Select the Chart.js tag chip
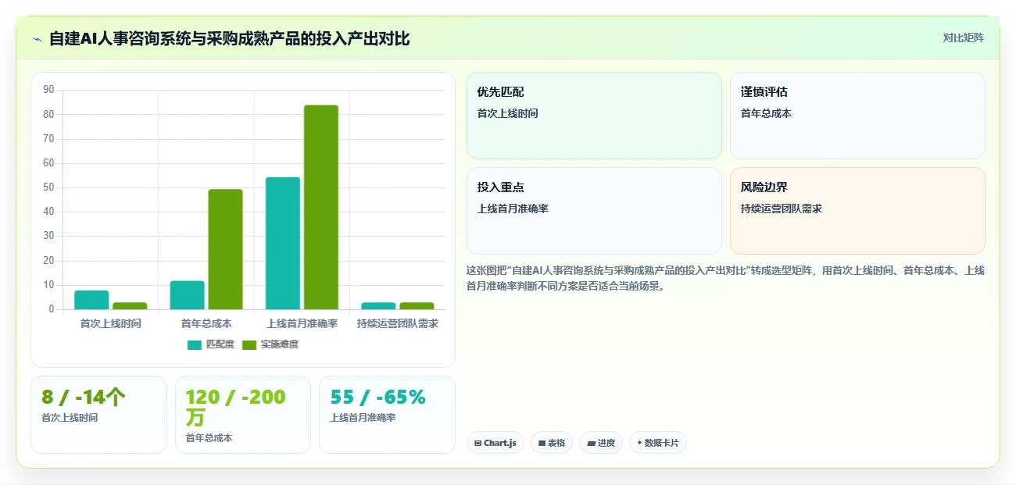 (495, 443)
